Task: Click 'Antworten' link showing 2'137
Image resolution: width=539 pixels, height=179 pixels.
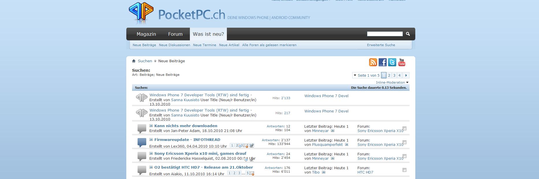Action: coord(273,140)
